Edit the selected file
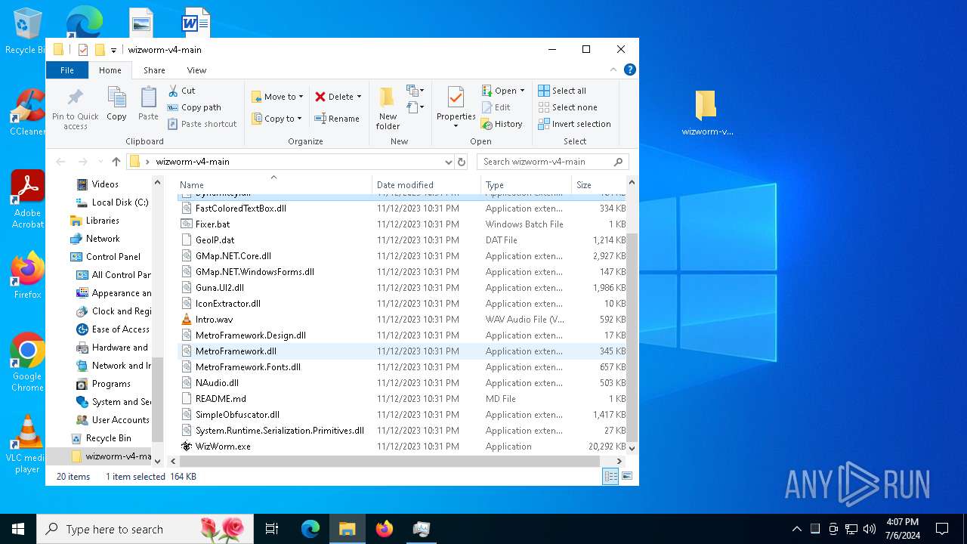The image size is (967, 544). [496, 107]
